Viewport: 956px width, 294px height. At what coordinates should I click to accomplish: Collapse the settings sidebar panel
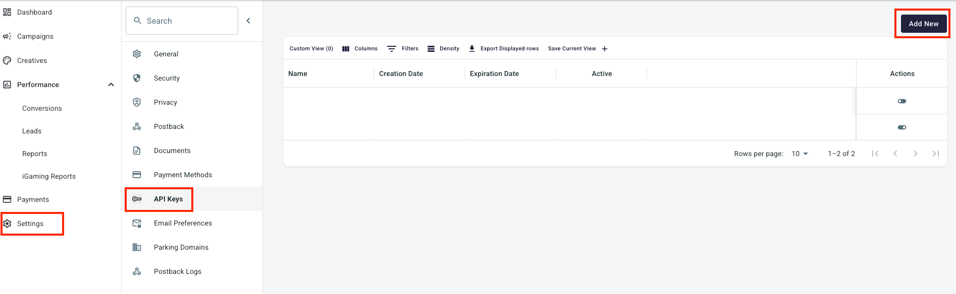(248, 21)
